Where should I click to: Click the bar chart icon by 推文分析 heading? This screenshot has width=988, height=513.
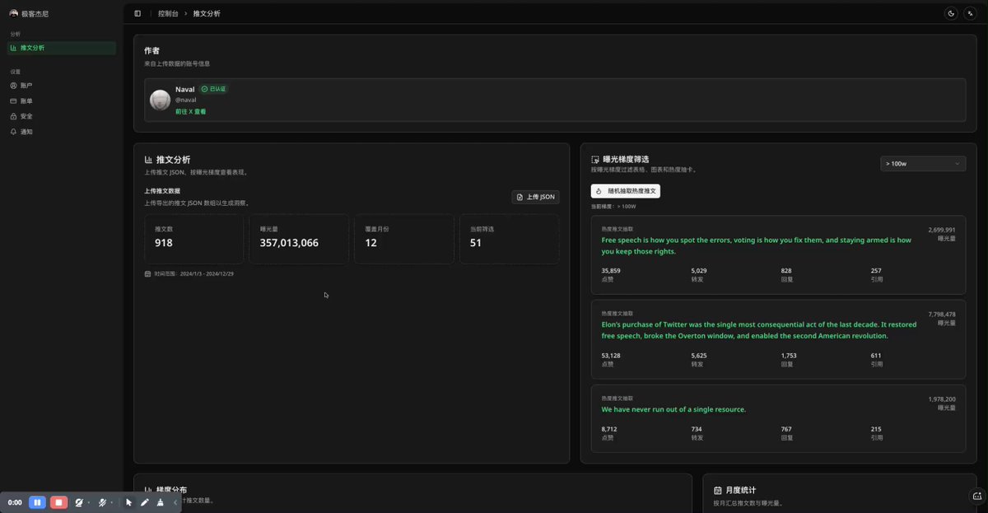click(148, 160)
